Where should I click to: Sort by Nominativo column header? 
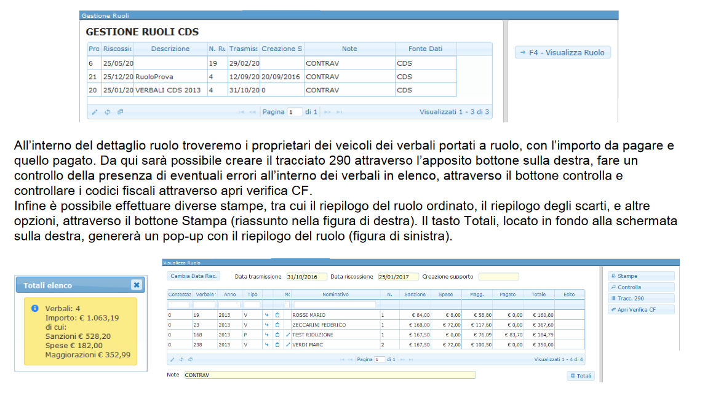click(x=335, y=295)
